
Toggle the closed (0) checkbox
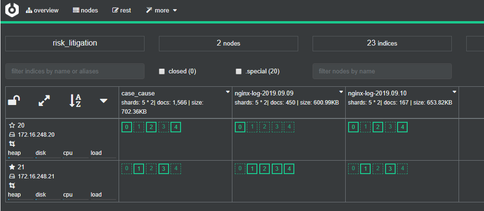[x=162, y=71]
